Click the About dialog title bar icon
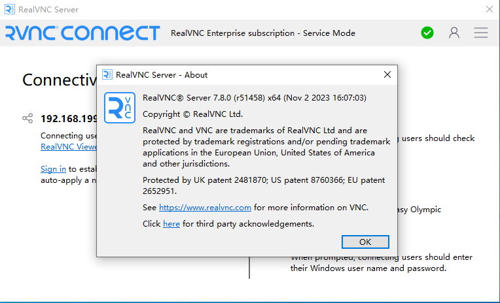Image resolution: width=500 pixels, height=303 pixels. (107, 74)
